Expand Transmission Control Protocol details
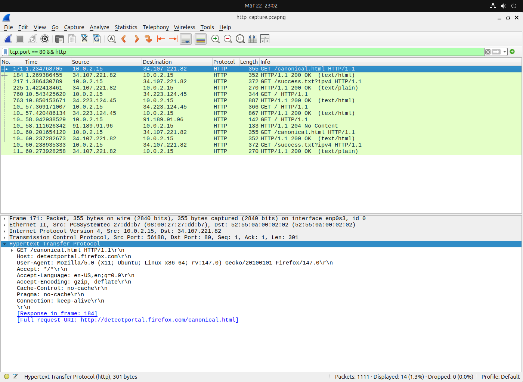Image resolution: width=523 pixels, height=382 pixels. [4, 238]
